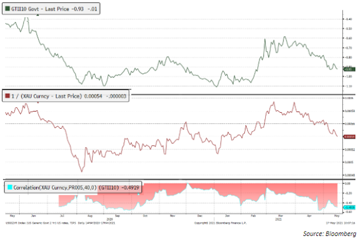Click the '17-May-2021' timestamp in the footer
Image resolution: width=359 pixels, height=239 pixels.
pyautogui.click(x=334, y=223)
